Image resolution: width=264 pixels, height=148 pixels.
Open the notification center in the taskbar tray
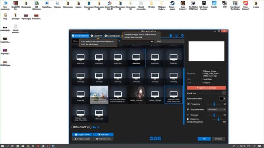point(259,146)
